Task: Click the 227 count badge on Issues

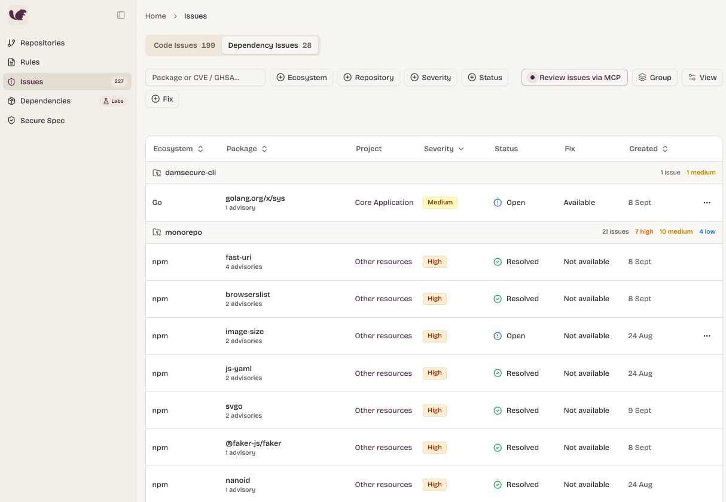Action: [x=119, y=82]
